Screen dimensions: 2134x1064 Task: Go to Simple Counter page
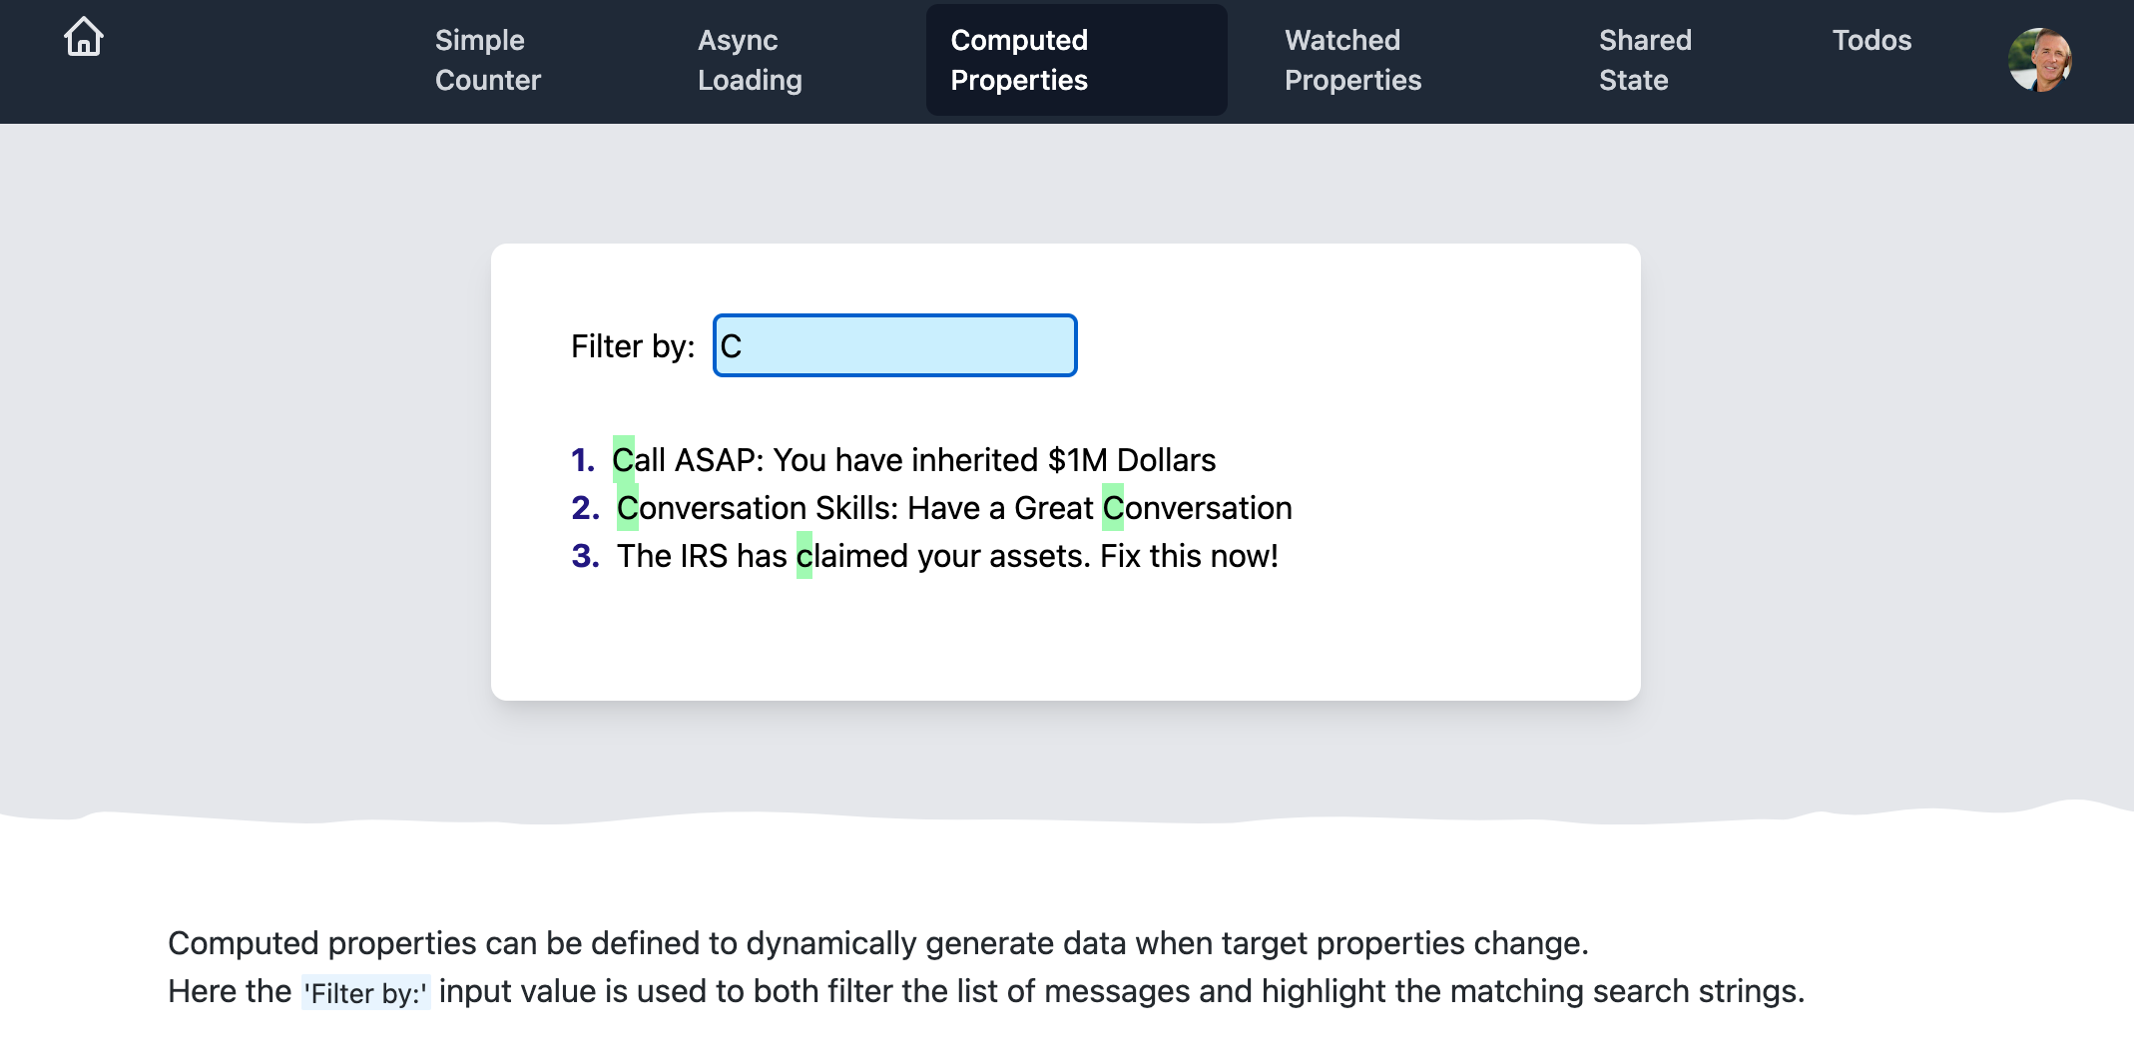[488, 60]
